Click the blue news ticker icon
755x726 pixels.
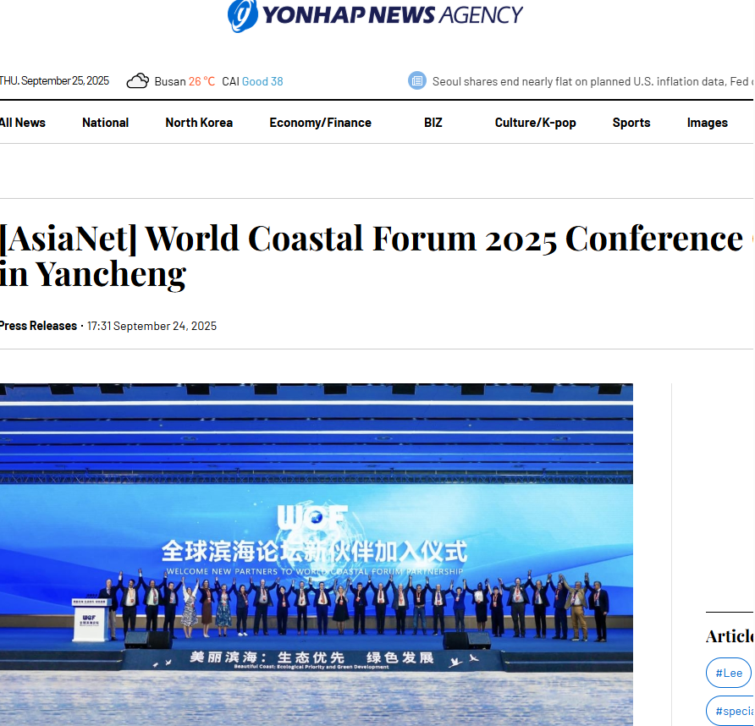tap(416, 81)
